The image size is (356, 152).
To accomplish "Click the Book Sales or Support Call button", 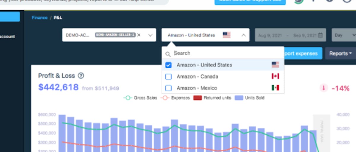I will (250, 1).
